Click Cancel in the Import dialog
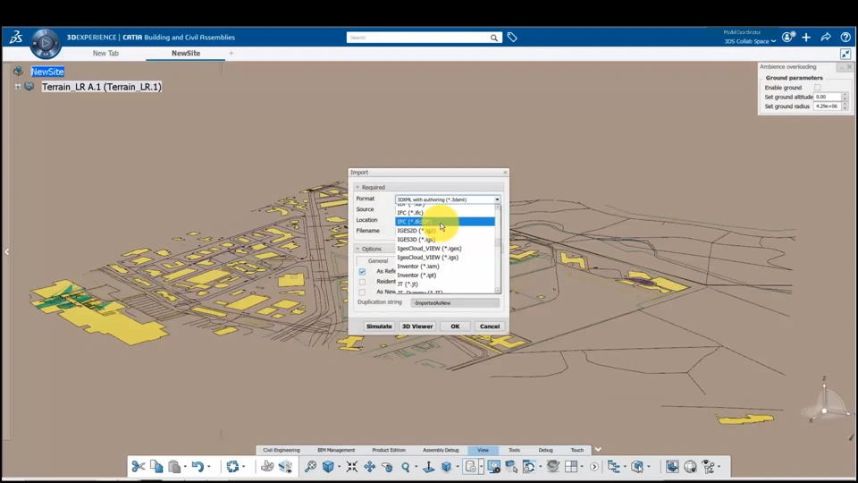 click(x=490, y=326)
